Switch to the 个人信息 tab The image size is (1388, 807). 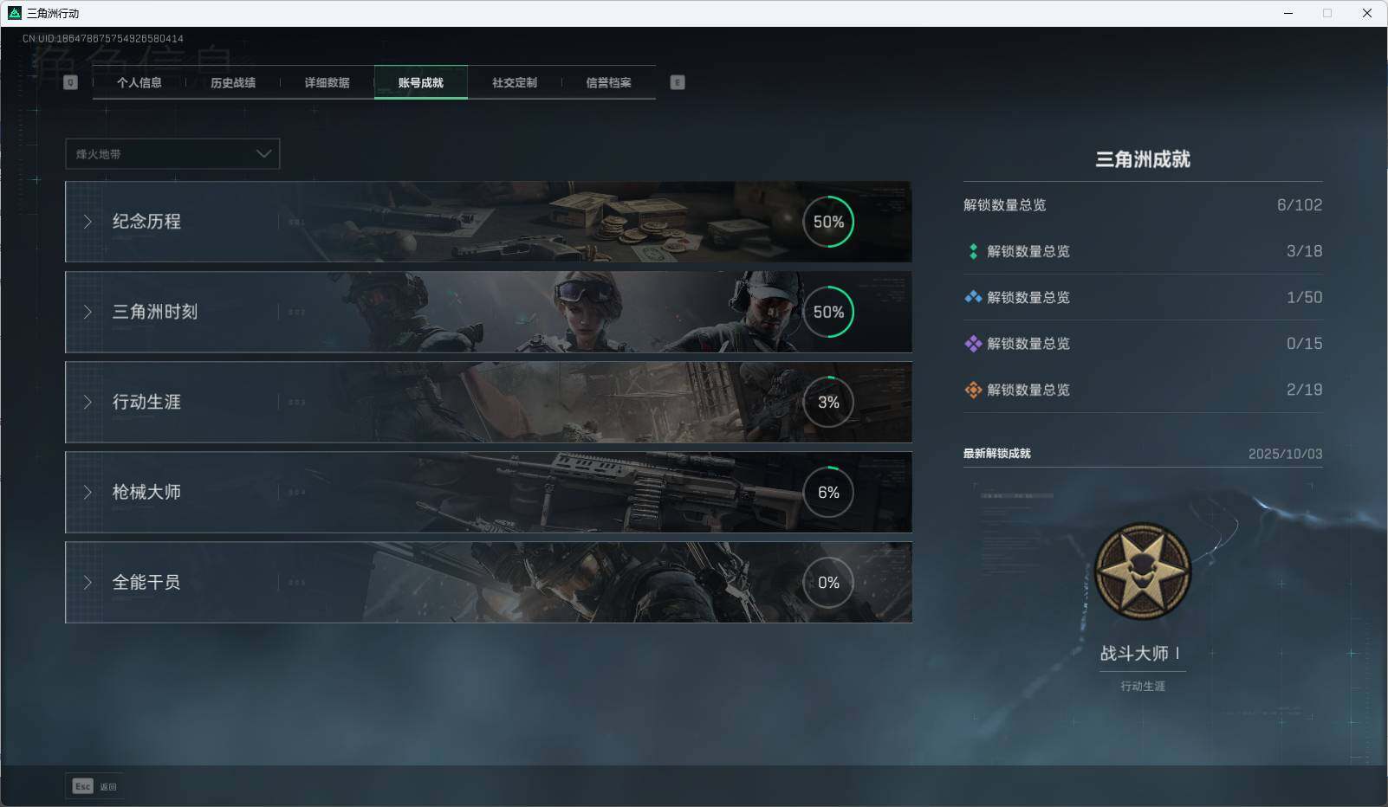coord(139,83)
